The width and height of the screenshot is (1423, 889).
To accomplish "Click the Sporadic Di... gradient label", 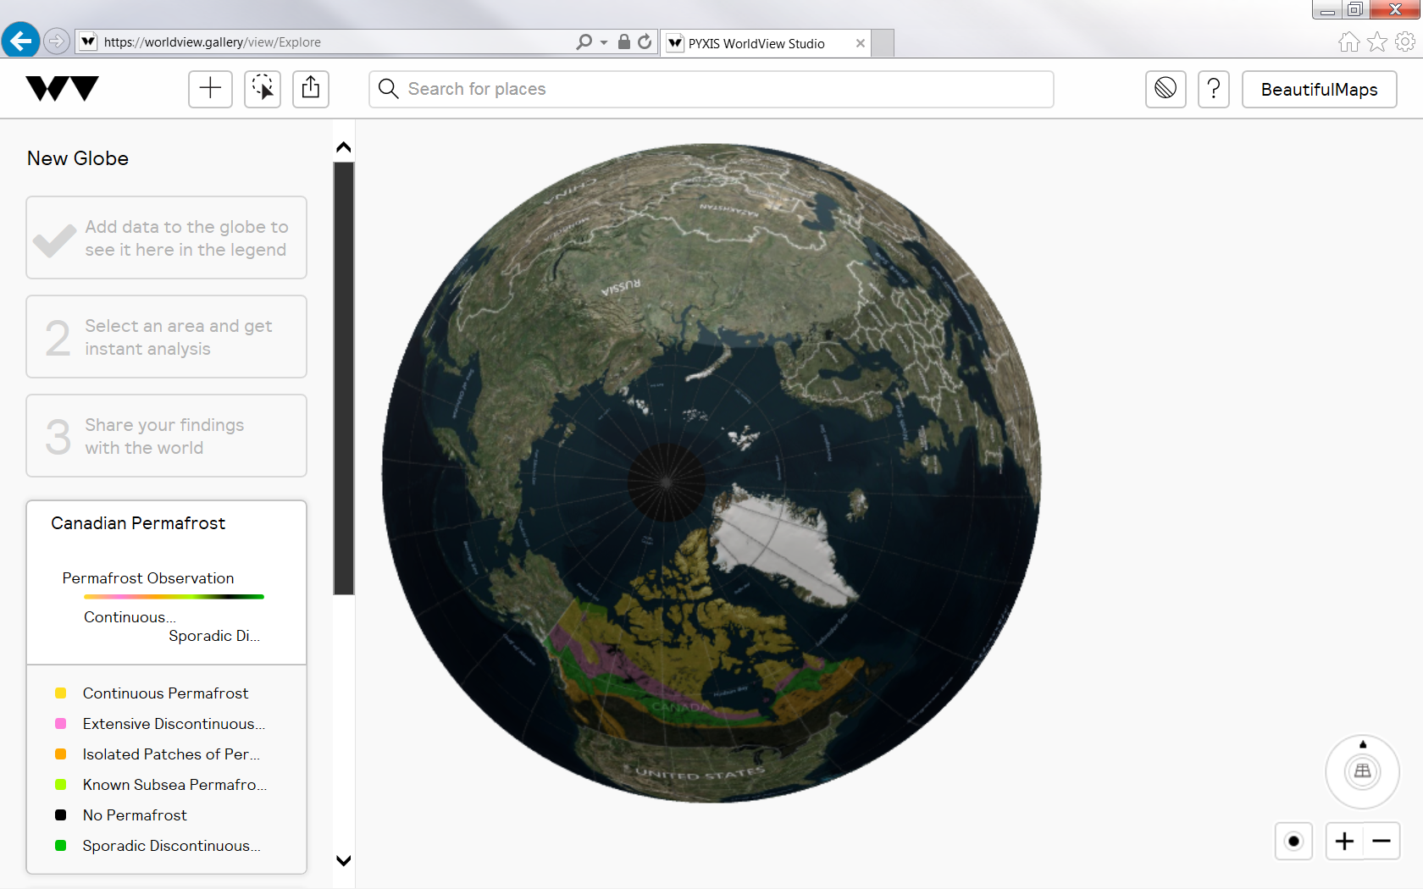I will pos(214,636).
